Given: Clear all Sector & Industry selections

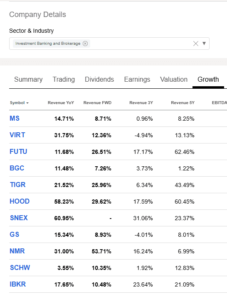Looking at the screenshot, I should click(x=196, y=44).
